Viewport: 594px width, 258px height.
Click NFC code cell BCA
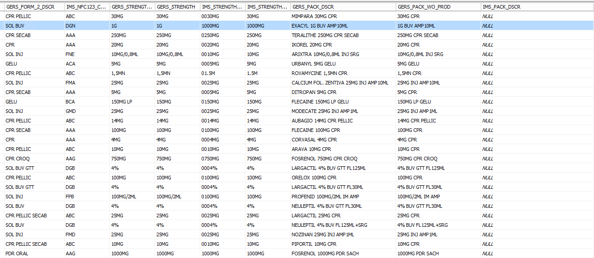pyautogui.click(x=87, y=102)
